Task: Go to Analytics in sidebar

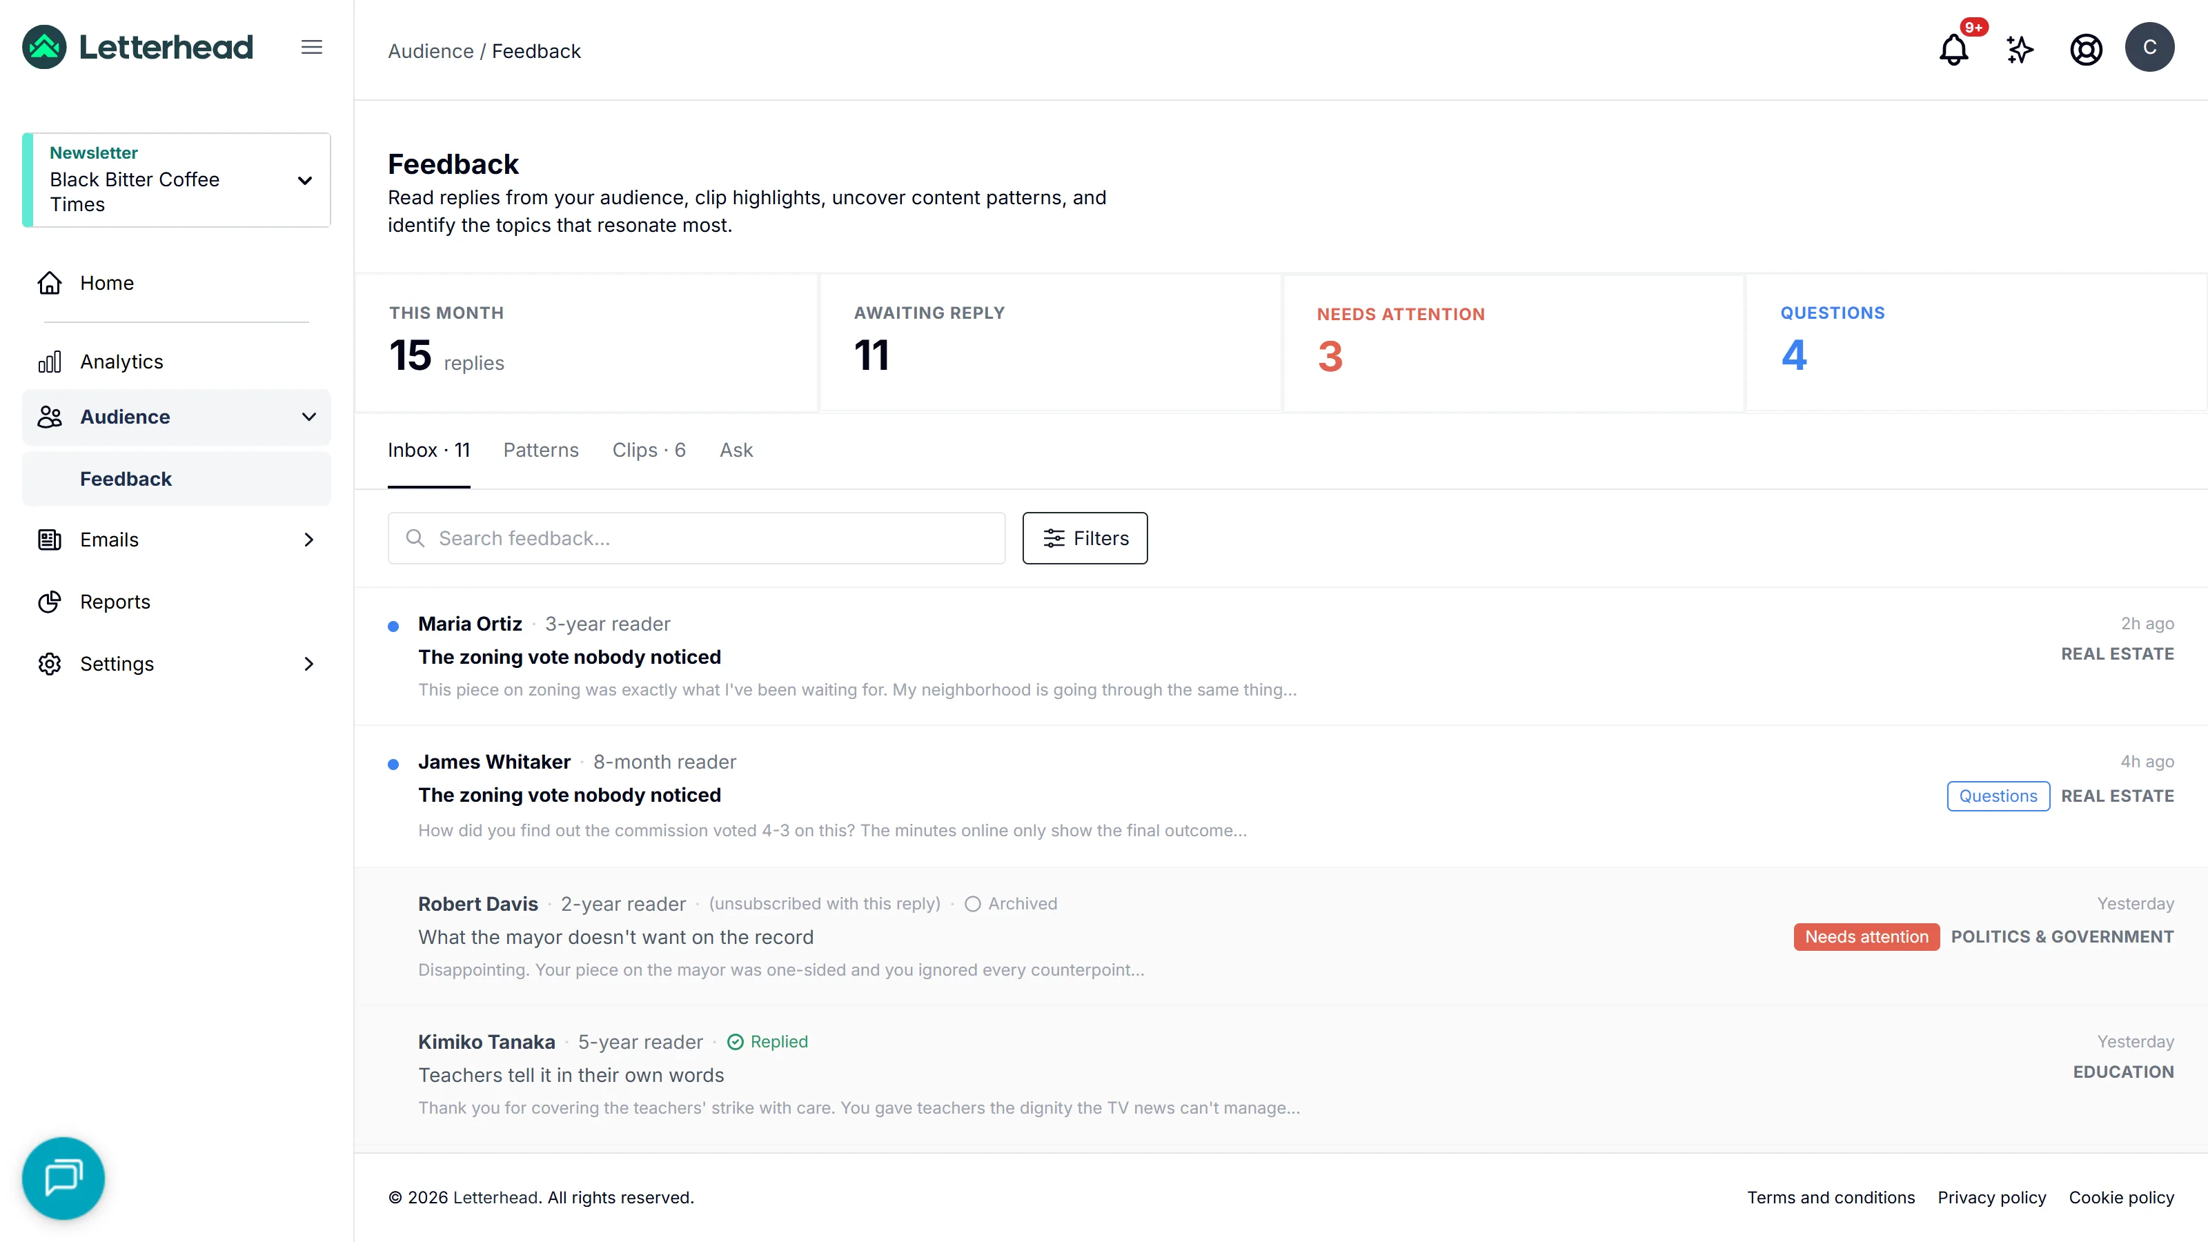Action: [177, 362]
